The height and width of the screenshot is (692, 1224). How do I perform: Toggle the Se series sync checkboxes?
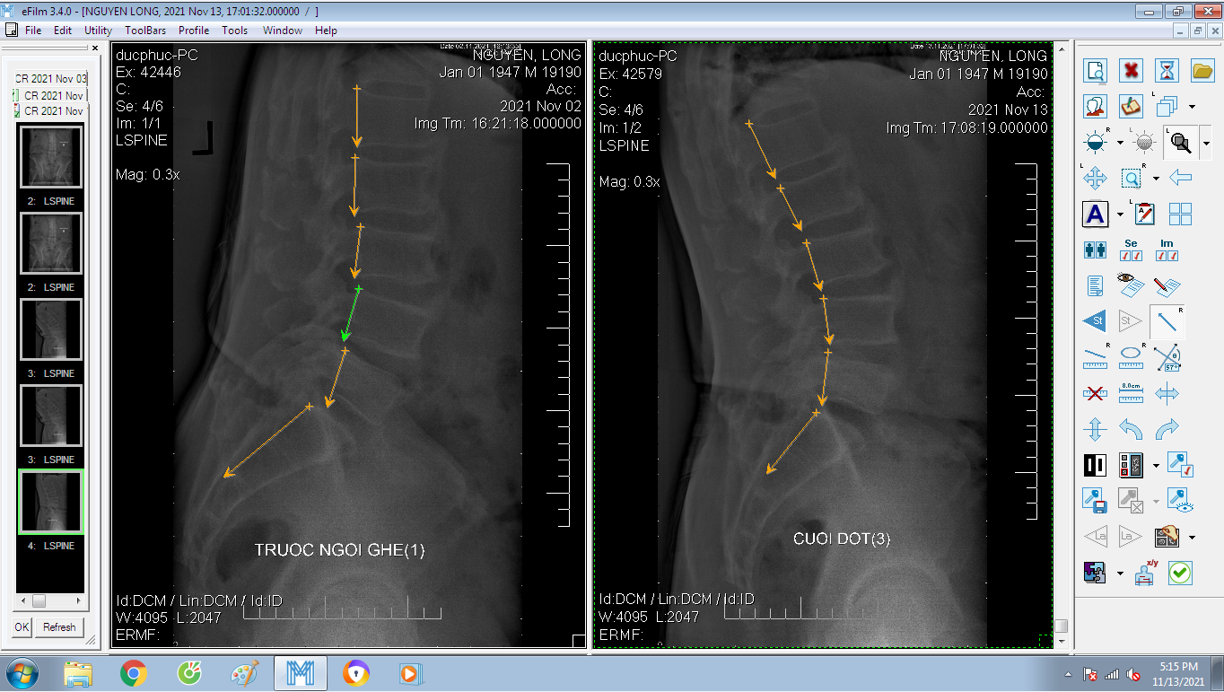[x=1131, y=250]
